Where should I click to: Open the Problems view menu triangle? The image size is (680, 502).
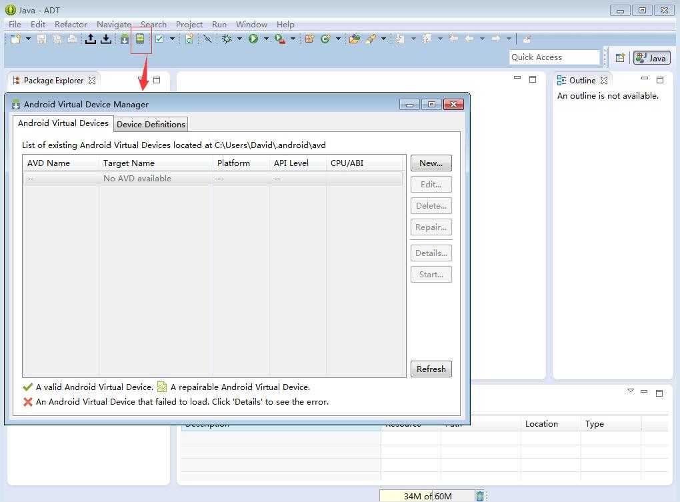click(x=631, y=391)
